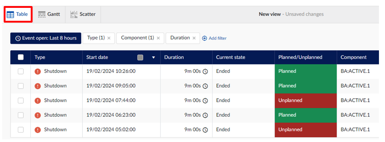Click the duration clock icon in the 09:05:00 row

(x=205, y=86)
